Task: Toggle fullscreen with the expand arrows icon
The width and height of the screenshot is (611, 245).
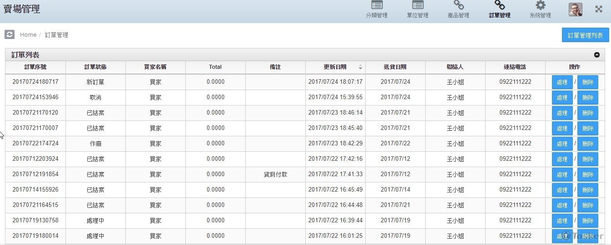Action: 599,9
